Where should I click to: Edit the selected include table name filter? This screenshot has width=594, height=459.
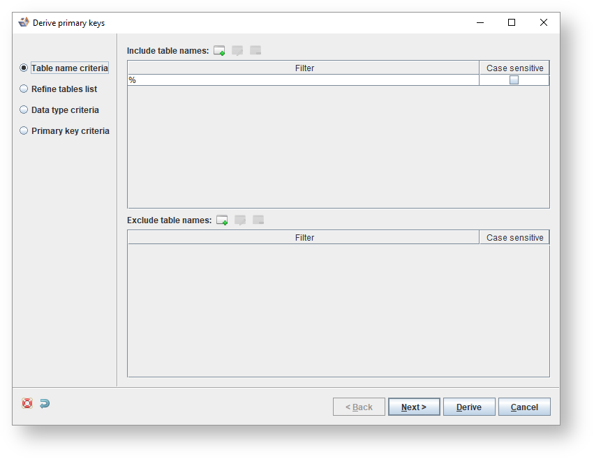[237, 50]
